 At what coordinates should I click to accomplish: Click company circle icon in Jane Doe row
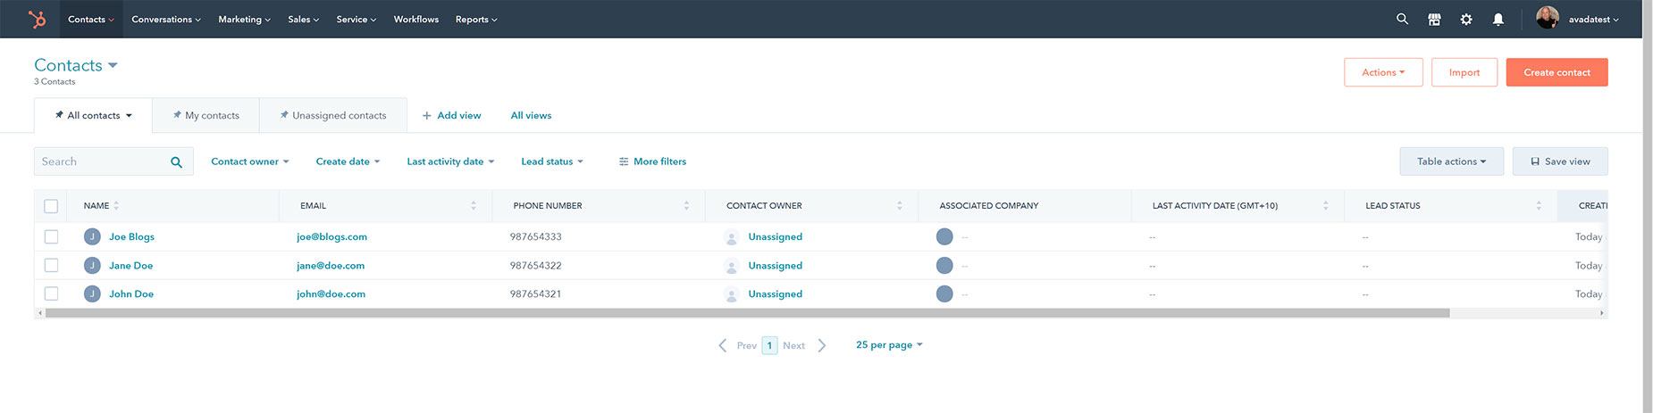(x=944, y=265)
